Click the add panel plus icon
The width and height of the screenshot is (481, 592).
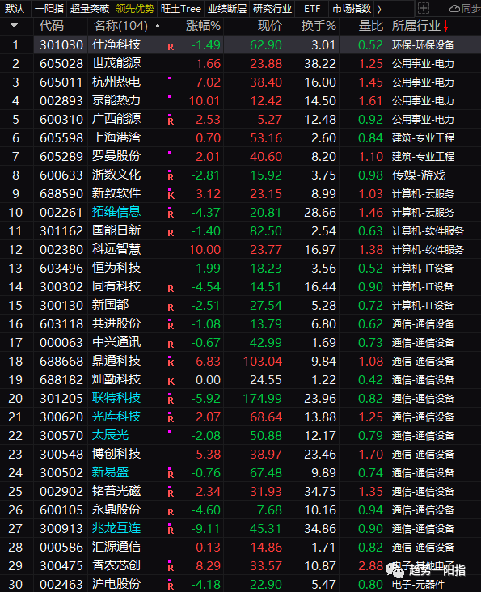tap(424, 8)
